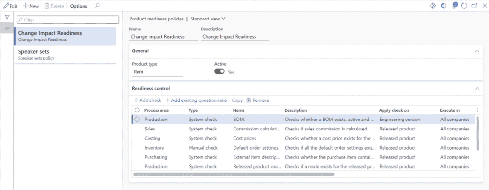Create a new policy with New
Viewport: 489px width, 190px height.
(x=31, y=6)
